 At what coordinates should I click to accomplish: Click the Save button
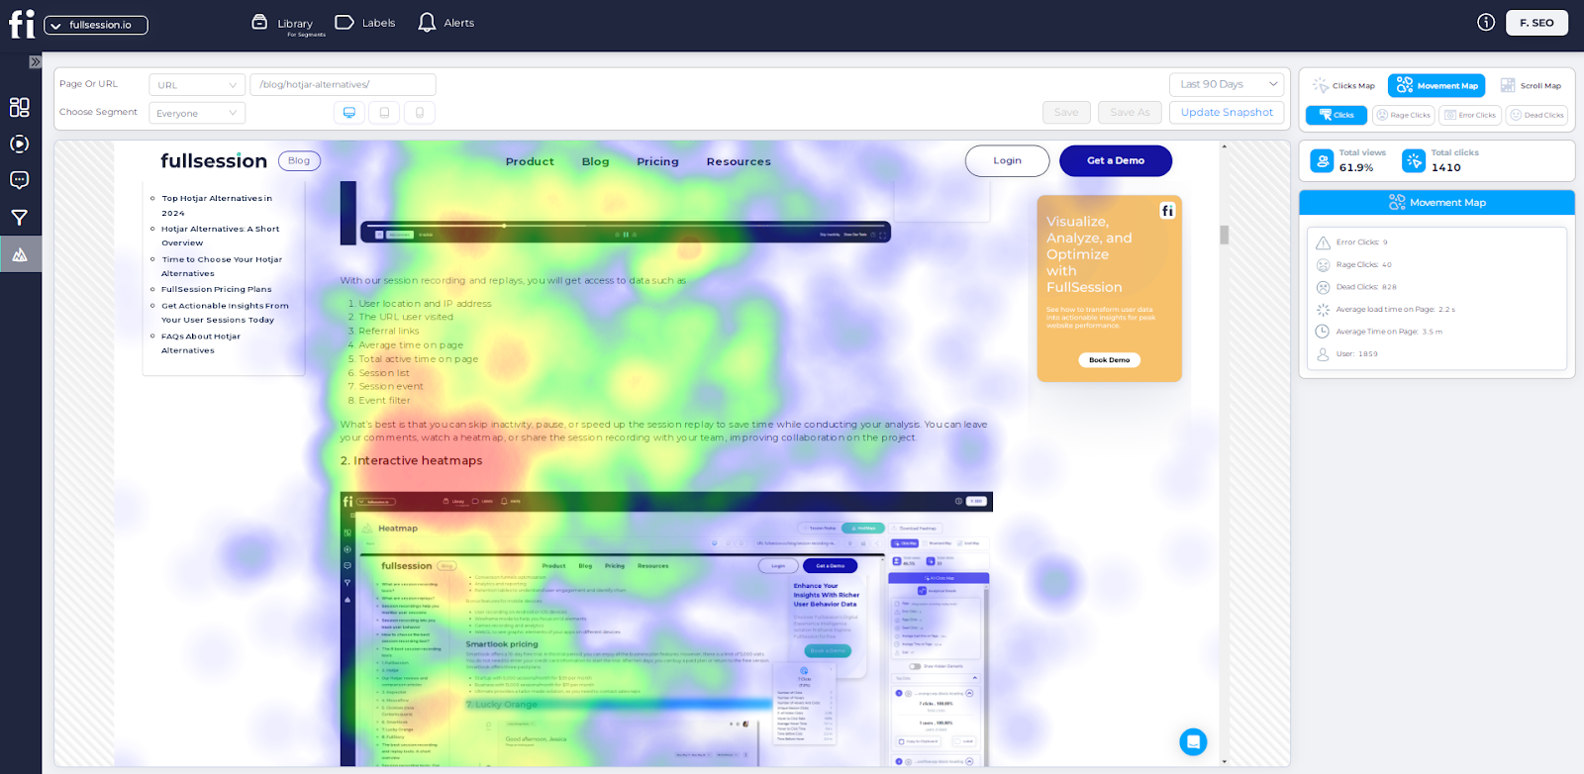tap(1066, 113)
